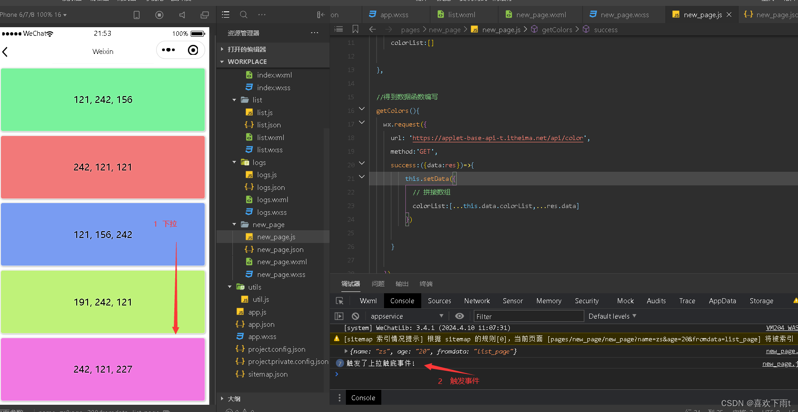The image size is (798, 412).
Task: Switch to the 问题 panel tab
Action: 378,284
